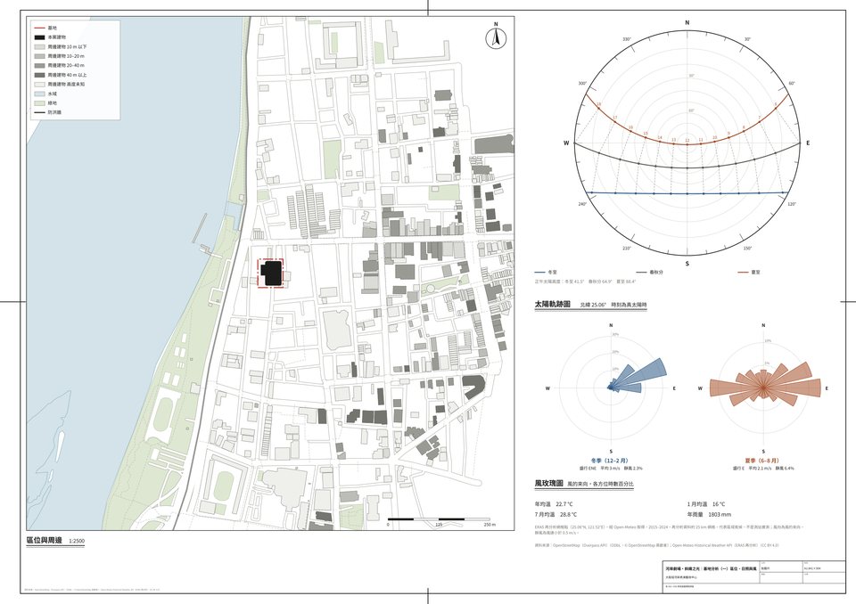
Task: Click the blue 冬至 sun path legend entry
Action: pyautogui.click(x=547, y=272)
